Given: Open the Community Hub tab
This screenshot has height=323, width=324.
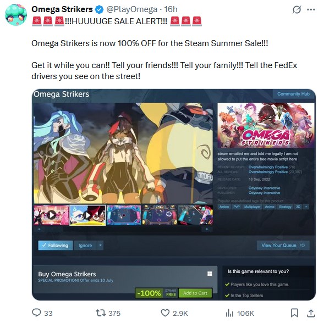Looking at the screenshot, I should click(293, 94).
